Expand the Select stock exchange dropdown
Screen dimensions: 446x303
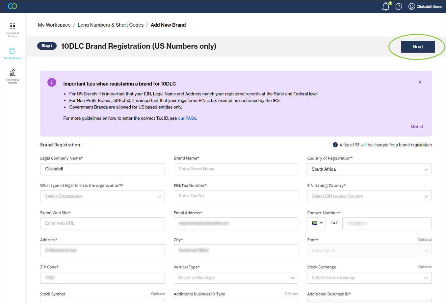pos(369,278)
